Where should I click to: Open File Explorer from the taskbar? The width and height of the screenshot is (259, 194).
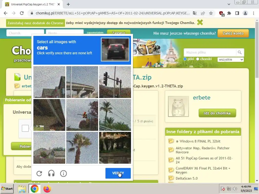(x=22, y=189)
